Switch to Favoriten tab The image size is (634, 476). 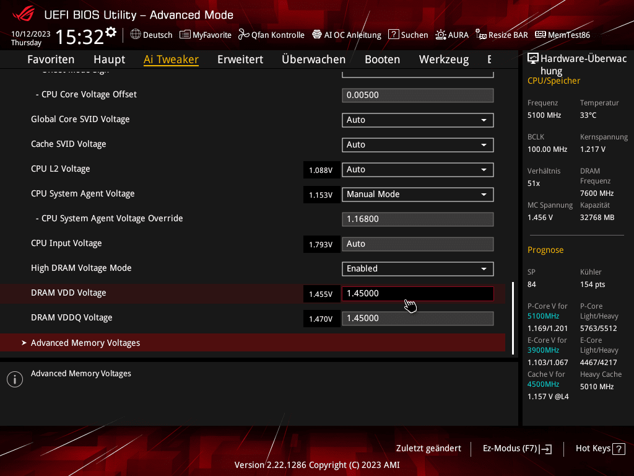coord(51,59)
